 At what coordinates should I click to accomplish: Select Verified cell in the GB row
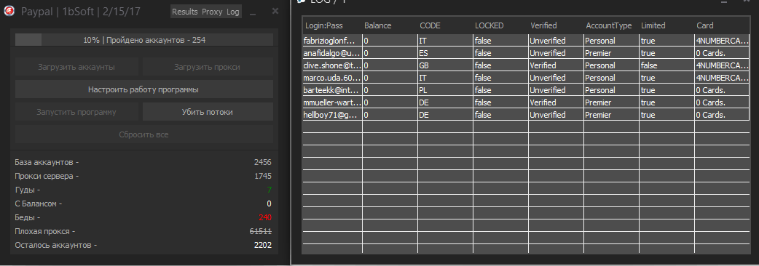tap(556, 65)
